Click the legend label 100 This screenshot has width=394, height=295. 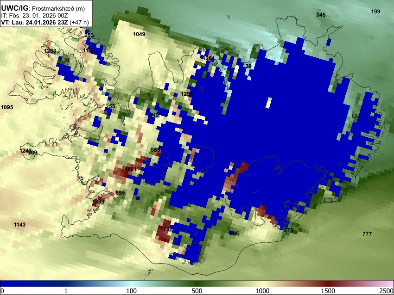(x=132, y=291)
